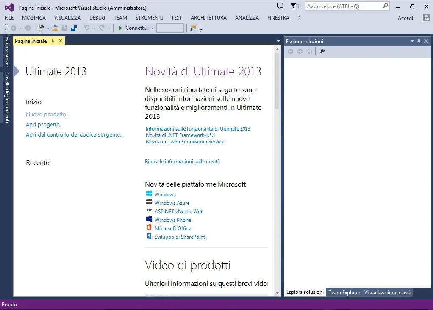Open notifications flag showing 1

pyautogui.click(x=295, y=6)
